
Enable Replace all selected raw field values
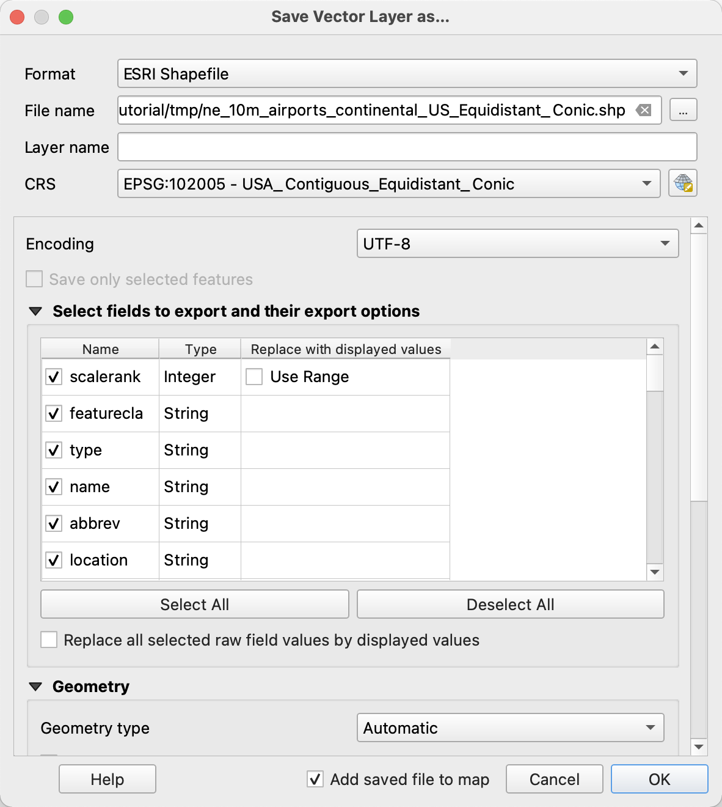tap(49, 640)
